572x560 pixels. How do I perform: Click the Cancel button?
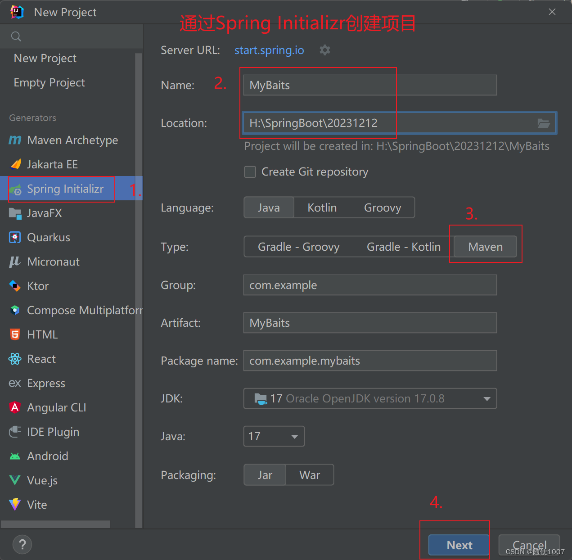(529, 545)
